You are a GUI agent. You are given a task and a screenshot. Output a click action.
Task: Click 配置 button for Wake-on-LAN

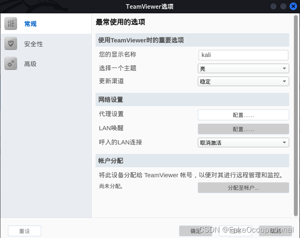[x=243, y=129]
